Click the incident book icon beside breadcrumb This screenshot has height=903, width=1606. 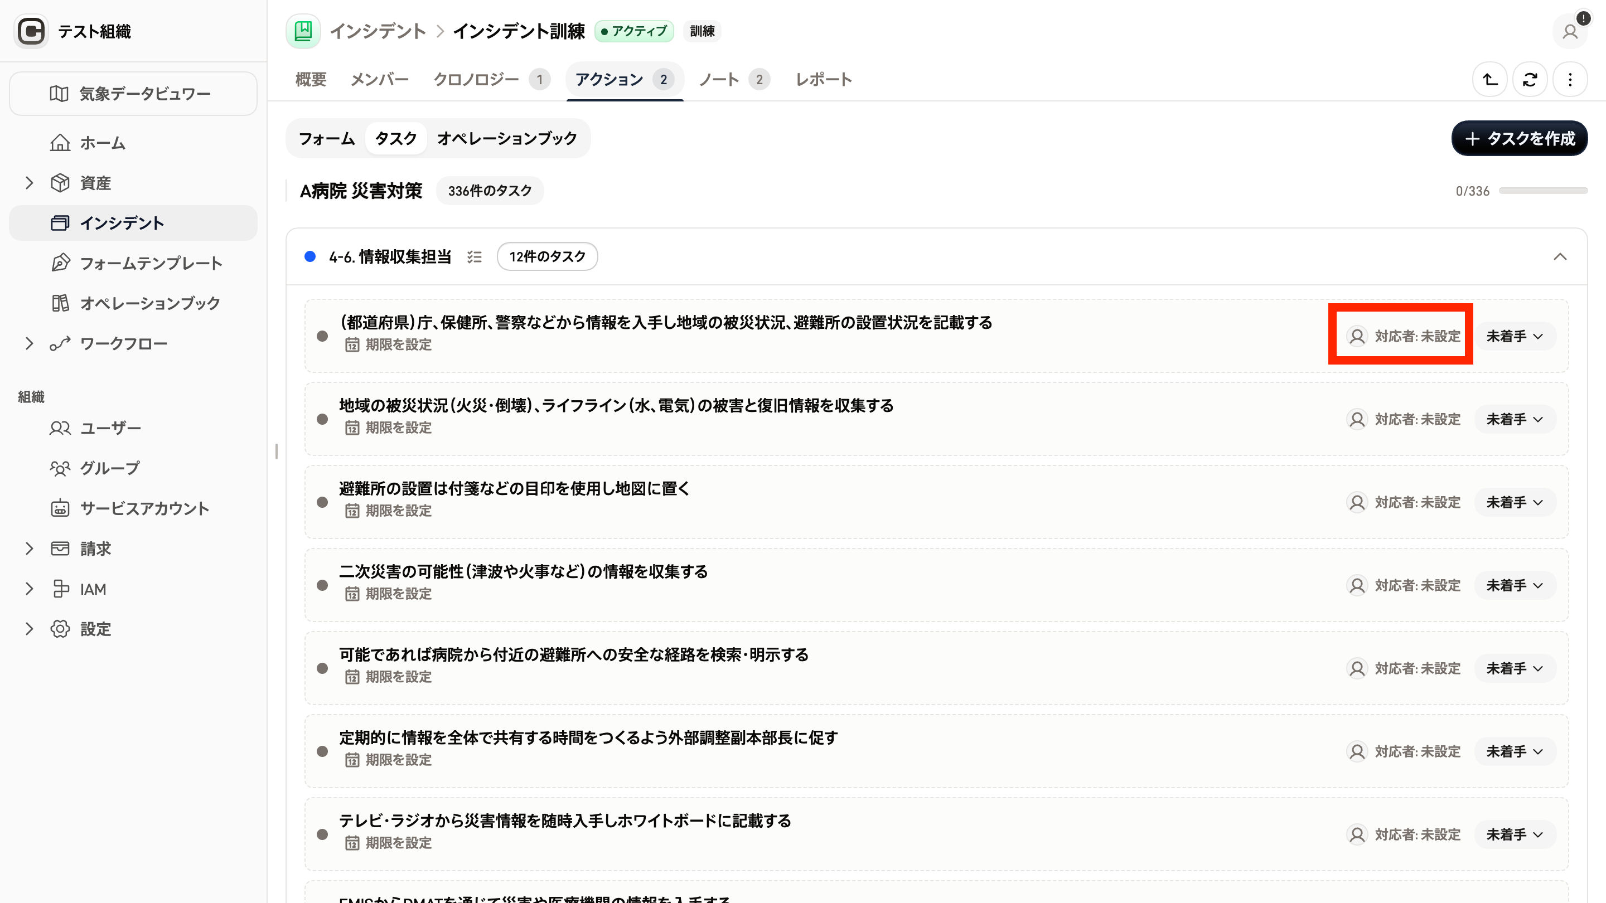coord(303,31)
